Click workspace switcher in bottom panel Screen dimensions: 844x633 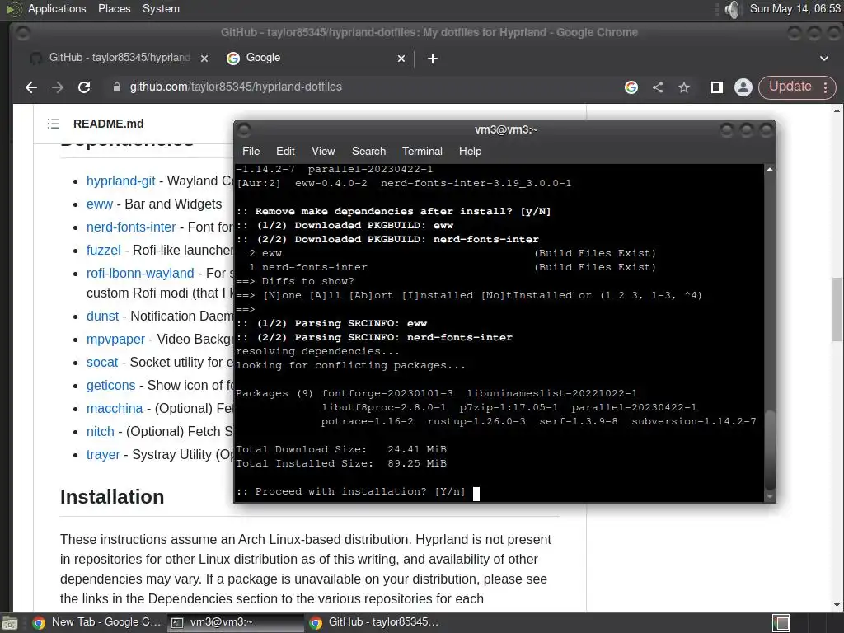click(781, 623)
